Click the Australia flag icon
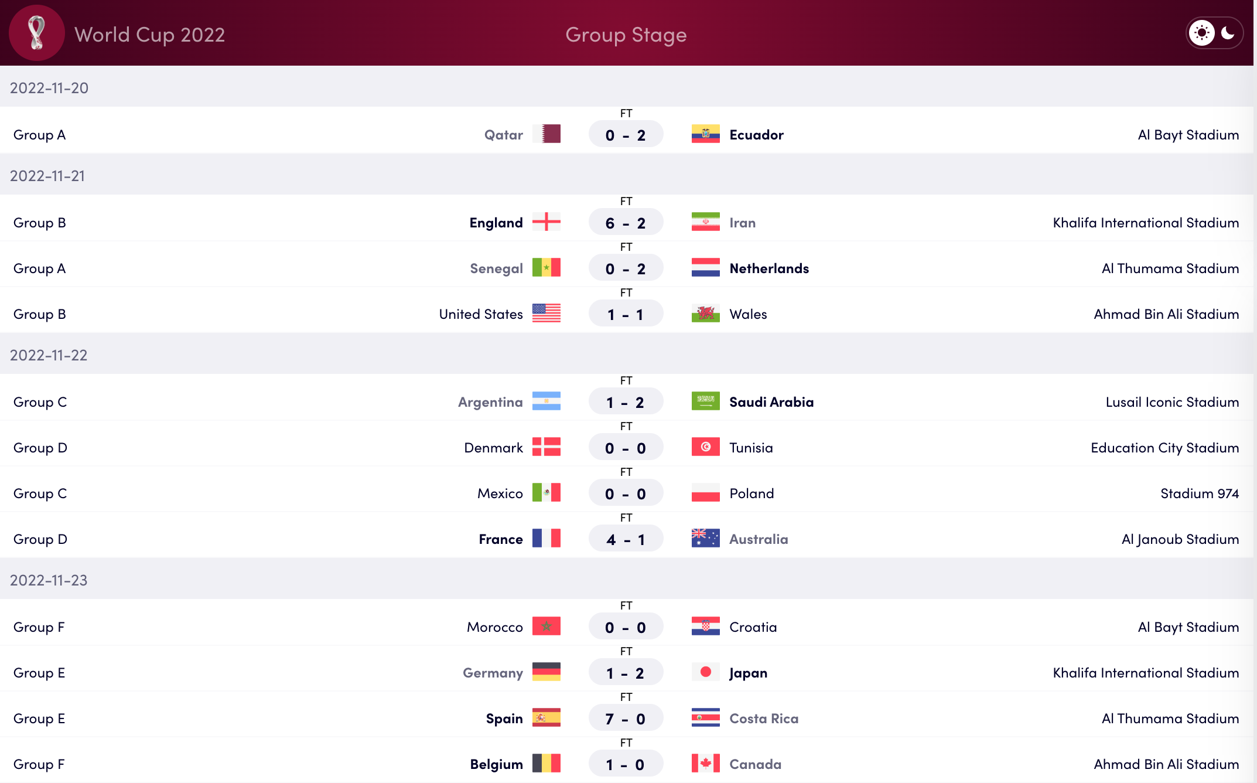Viewport: 1257px width, 783px height. click(705, 539)
